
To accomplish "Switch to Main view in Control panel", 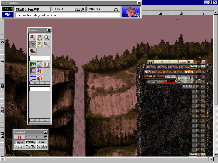I will pos(19,142).
